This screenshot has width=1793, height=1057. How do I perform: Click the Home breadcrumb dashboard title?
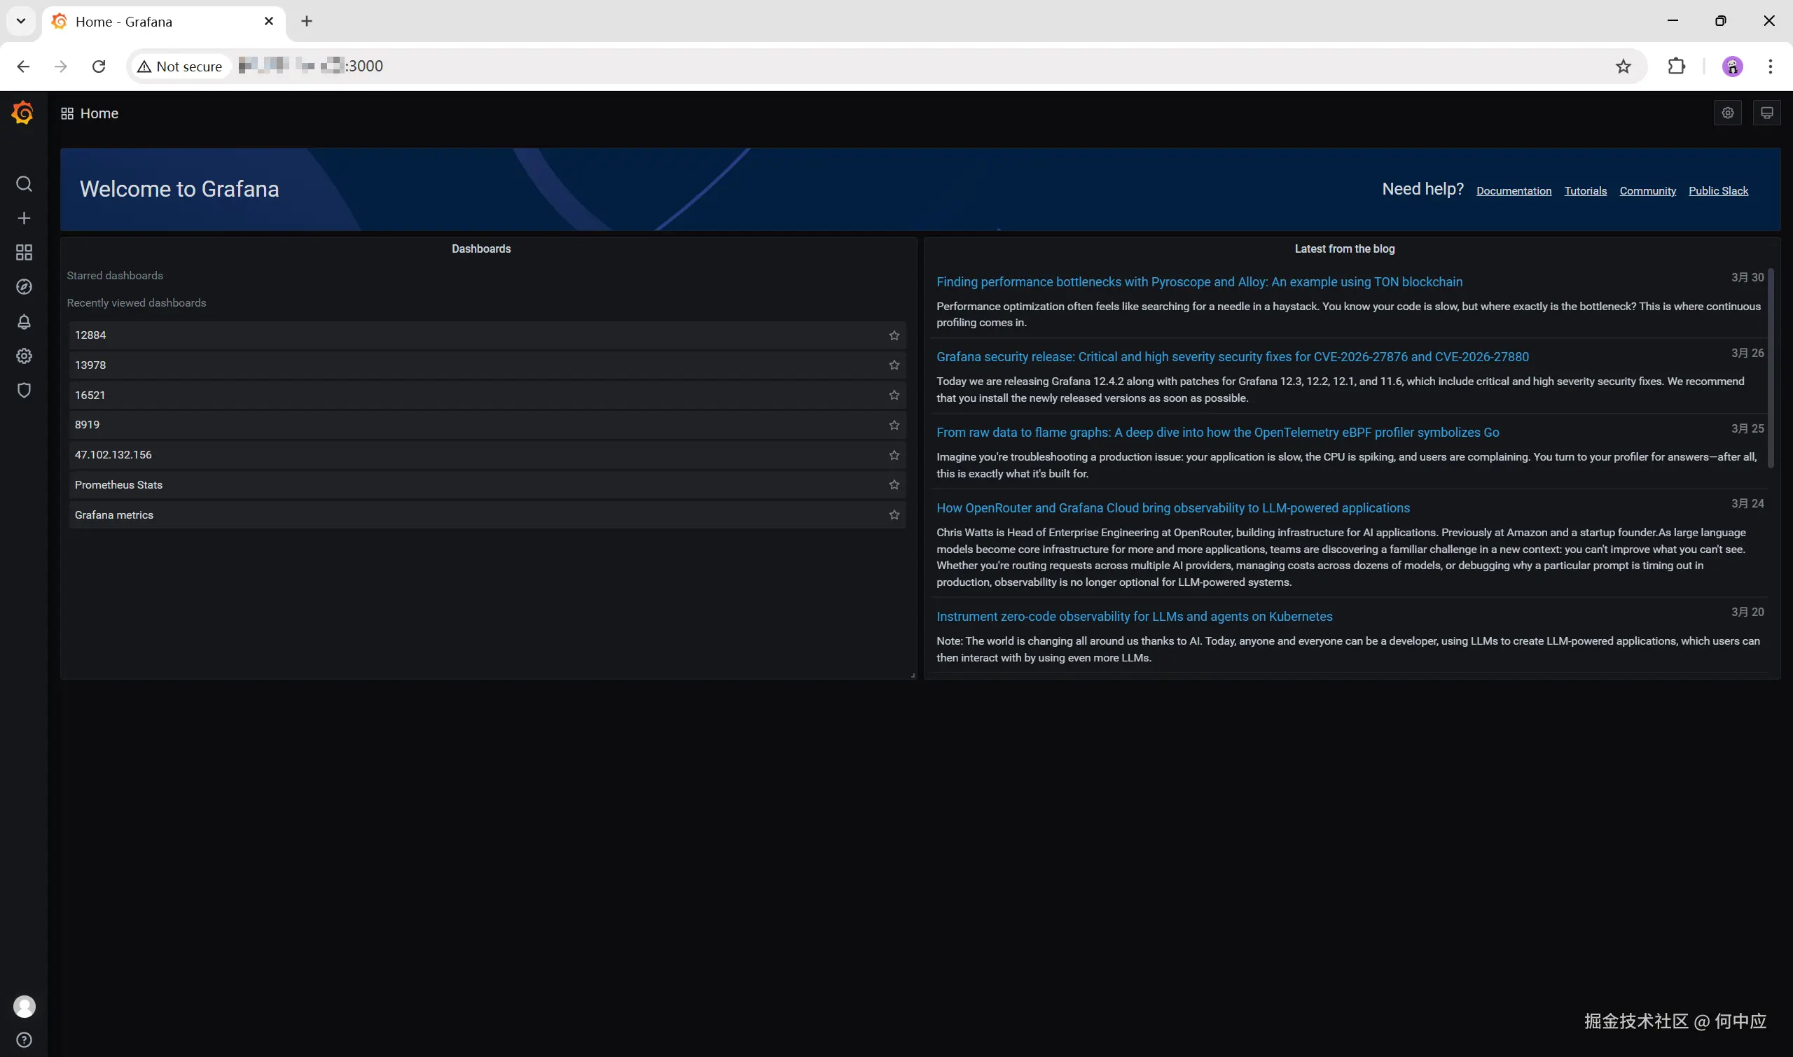pyautogui.click(x=99, y=113)
